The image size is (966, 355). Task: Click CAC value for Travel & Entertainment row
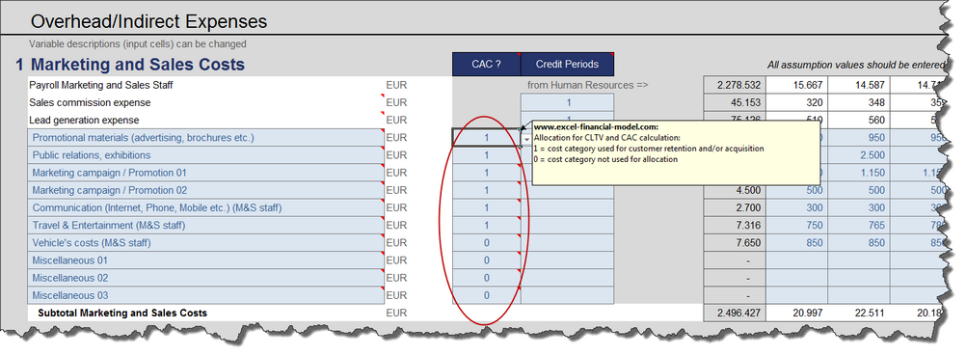[x=487, y=226]
